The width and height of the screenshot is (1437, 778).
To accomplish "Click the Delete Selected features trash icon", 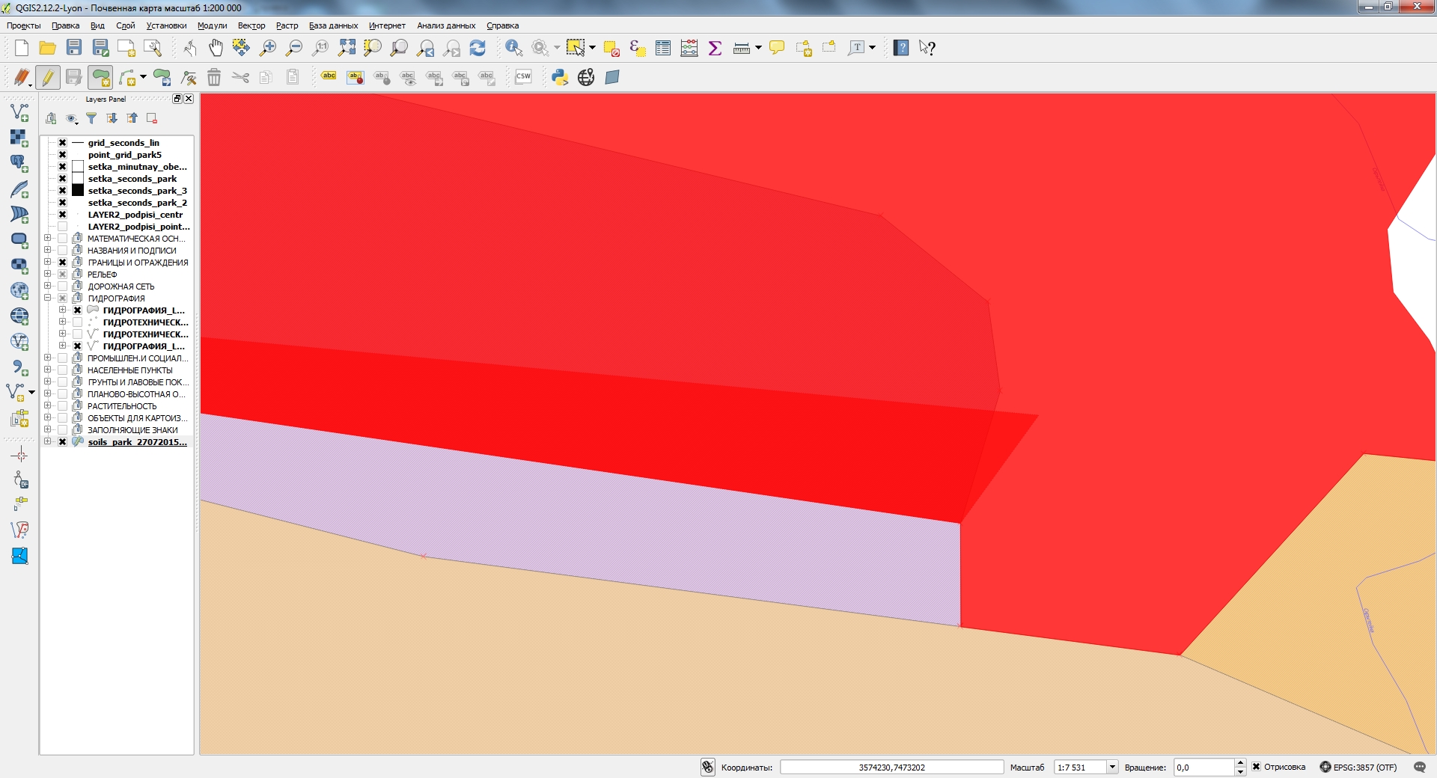I will [213, 77].
